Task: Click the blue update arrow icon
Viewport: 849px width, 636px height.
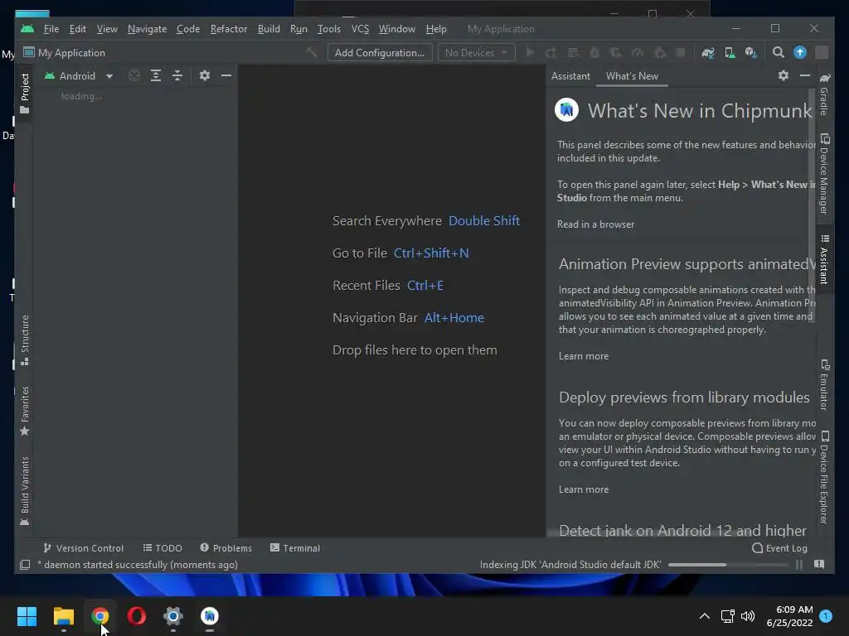Action: point(800,52)
